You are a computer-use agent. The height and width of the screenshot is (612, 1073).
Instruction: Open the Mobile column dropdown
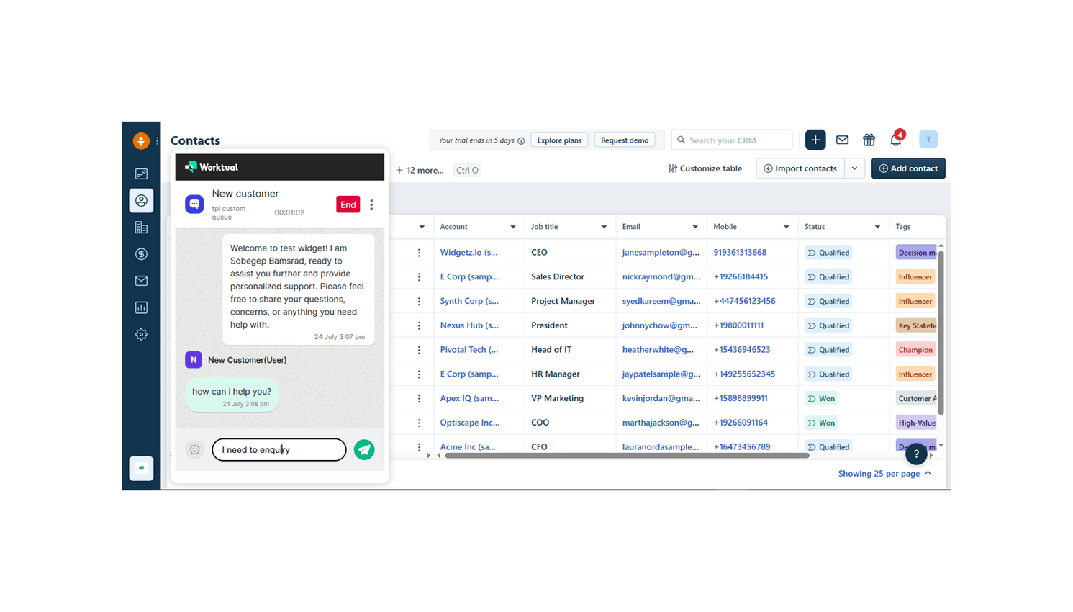[786, 227]
